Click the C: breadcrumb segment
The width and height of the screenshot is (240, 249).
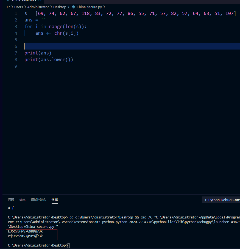pyautogui.click(x=9, y=7)
